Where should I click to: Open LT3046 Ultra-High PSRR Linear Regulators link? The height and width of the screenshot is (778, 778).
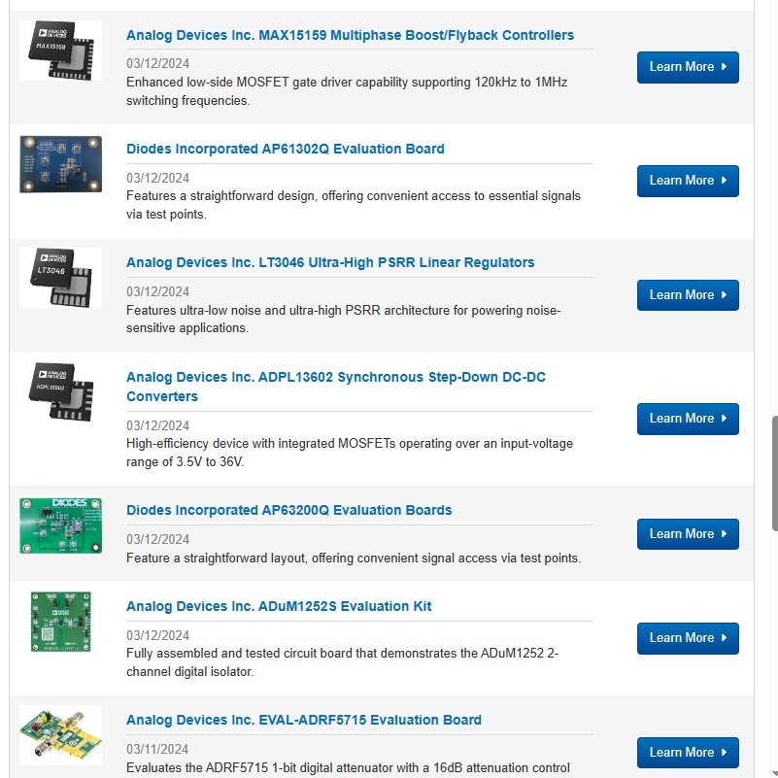(330, 262)
